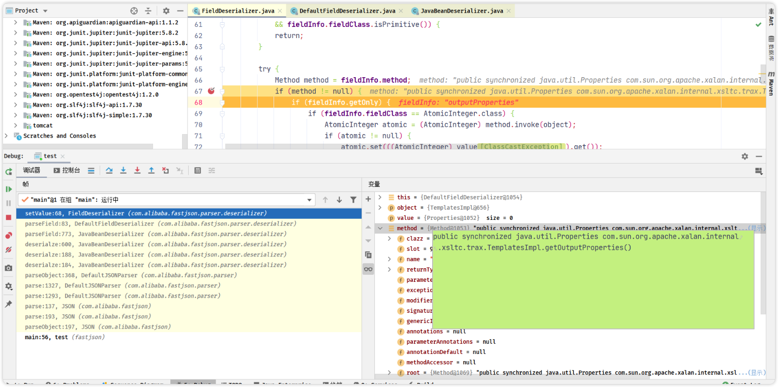Toggle the glasses watches-in-variables button
Image resolution: width=778 pixels, height=387 pixels.
click(x=368, y=269)
